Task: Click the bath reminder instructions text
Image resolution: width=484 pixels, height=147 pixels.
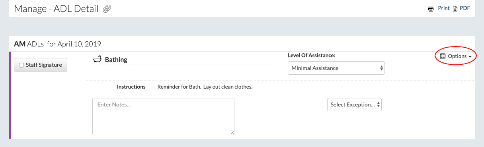Action: pyautogui.click(x=205, y=87)
